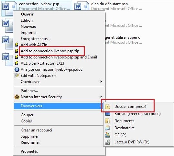Click the ALZip icon beside Add with ALZip
This screenshot has height=156, width=174.
(16, 45)
